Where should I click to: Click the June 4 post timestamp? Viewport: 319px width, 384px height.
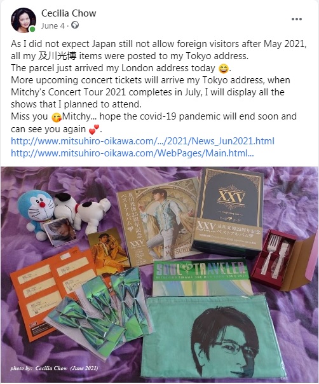(53, 25)
